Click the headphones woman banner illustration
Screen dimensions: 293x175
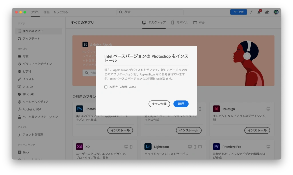[x=249, y=63]
